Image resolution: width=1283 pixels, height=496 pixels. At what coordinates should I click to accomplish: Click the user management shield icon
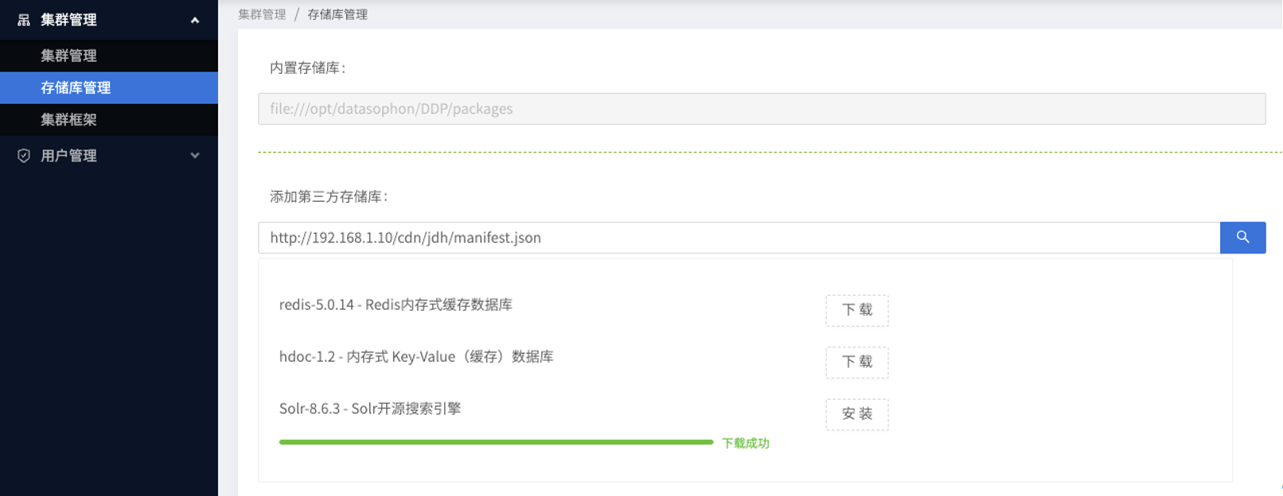pyautogui.click(x=24, y=156)
